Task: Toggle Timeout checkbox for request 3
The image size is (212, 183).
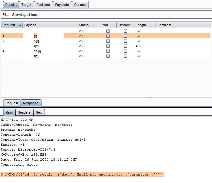Action: [x=125, y=46]
